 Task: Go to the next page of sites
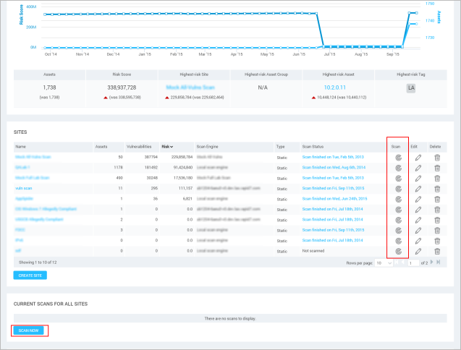click(x=432, y=262)
